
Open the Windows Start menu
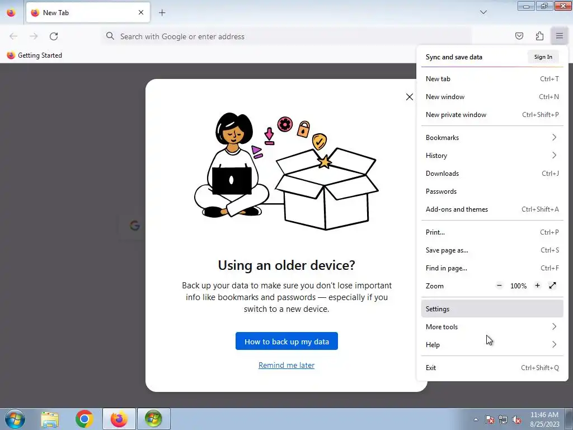15,419
